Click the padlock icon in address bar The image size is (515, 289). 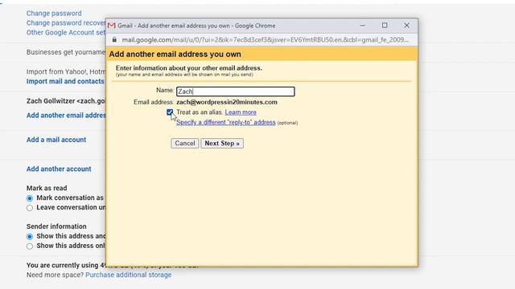pyautogui.click(x=114, y=39)
